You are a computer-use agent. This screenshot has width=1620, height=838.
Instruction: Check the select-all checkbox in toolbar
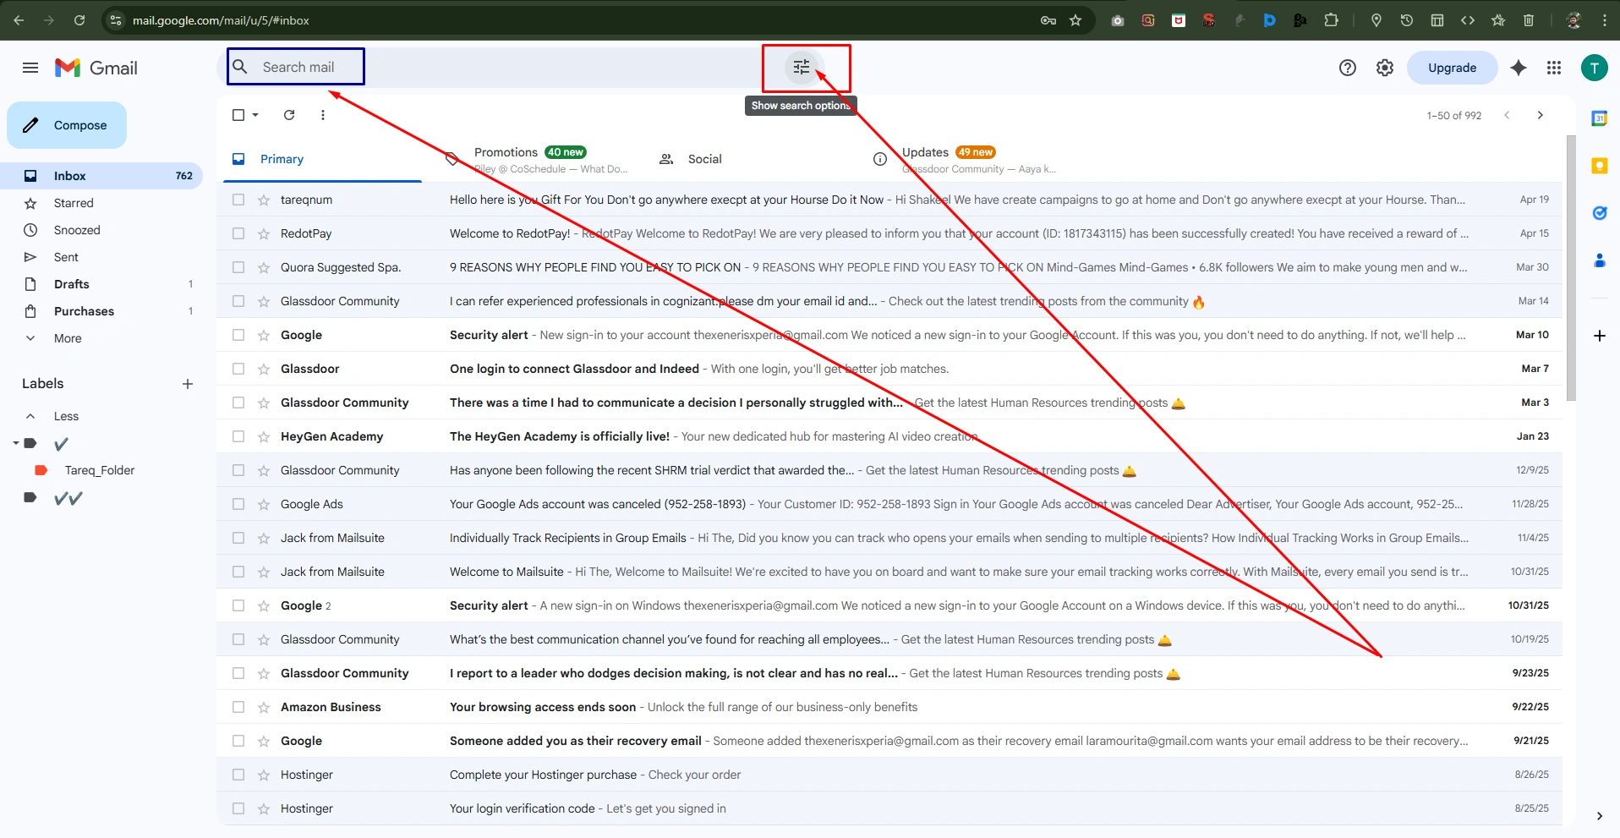point(238,115)
